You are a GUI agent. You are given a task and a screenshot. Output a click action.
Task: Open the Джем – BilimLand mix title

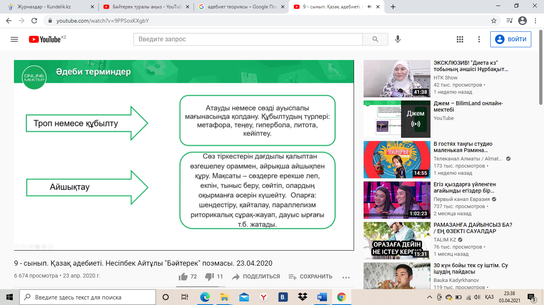[x=468, y=107]
